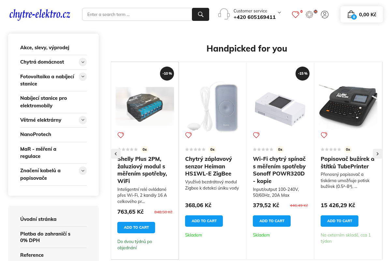
Task: Click the search magnifier button
Action: click(200, 14)
